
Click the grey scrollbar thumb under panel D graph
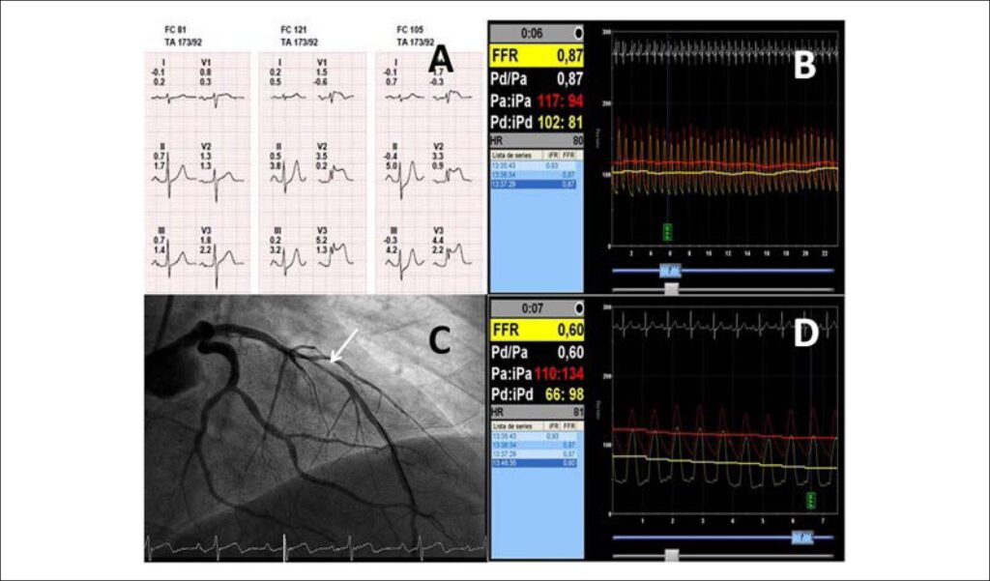671,555
